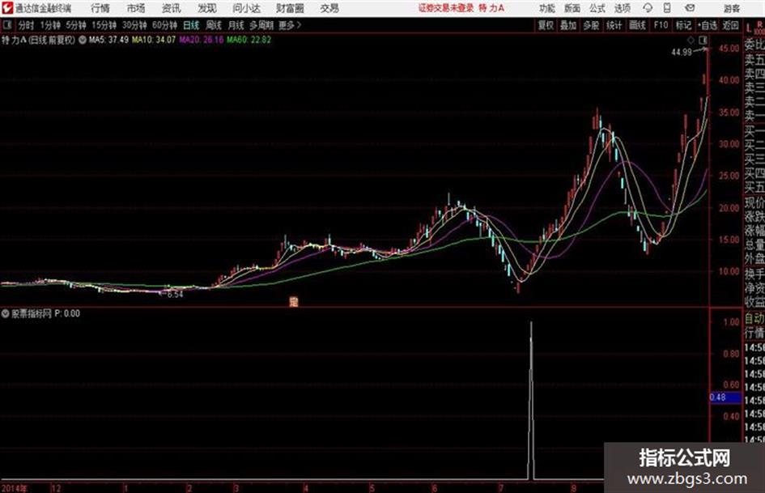
Task: Switch to the 5分钟 period tab
Action: click(x=76, y=25)
